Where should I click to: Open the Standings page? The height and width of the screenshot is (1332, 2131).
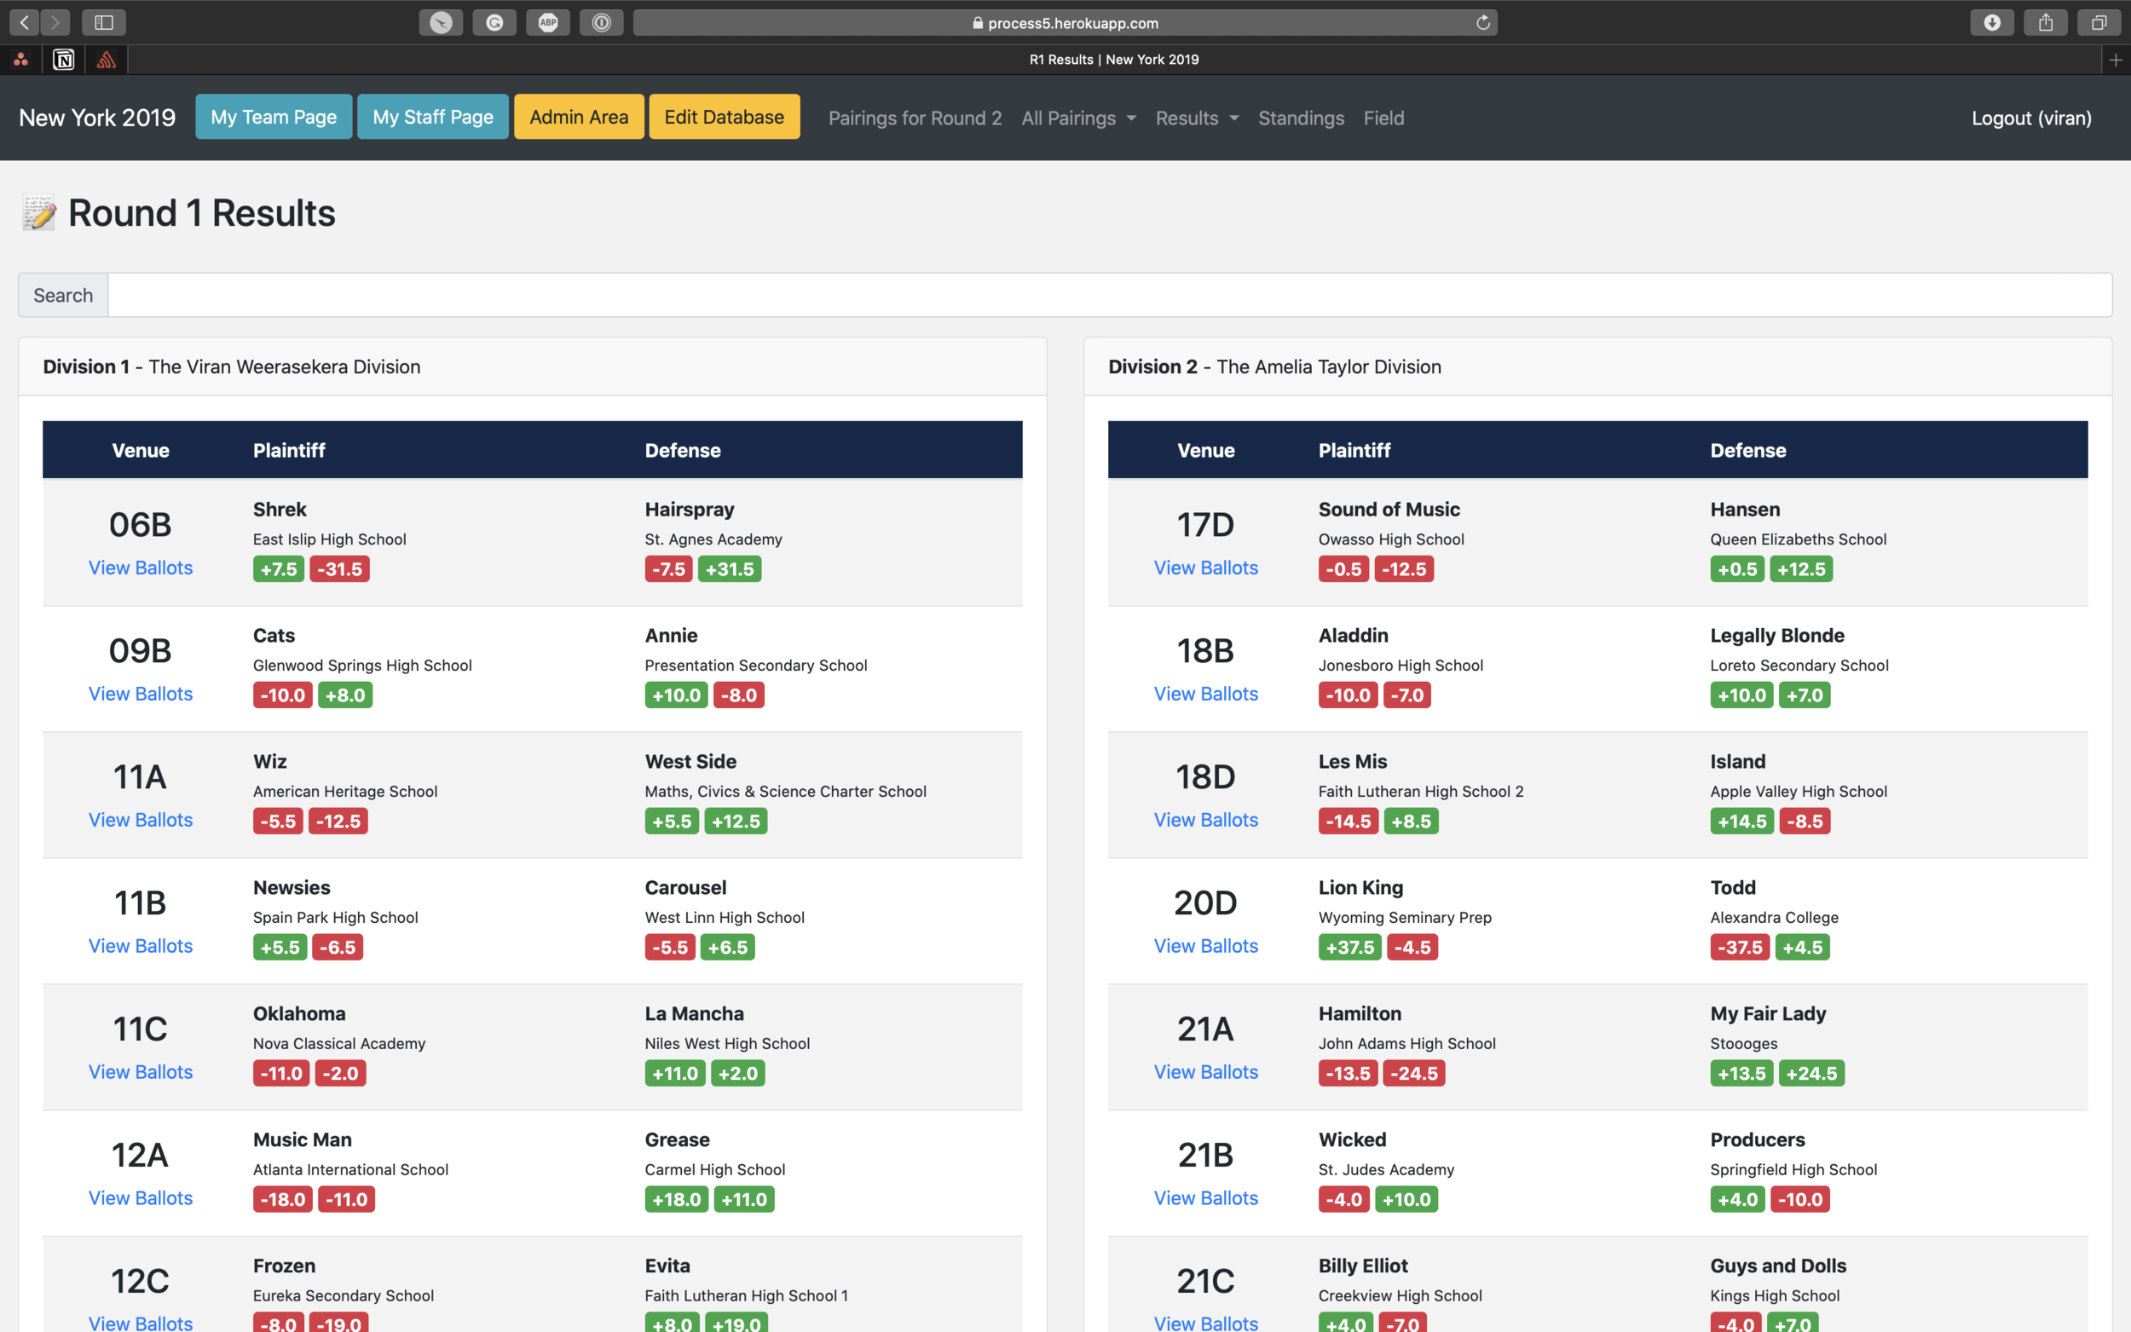pos(1300,118)
